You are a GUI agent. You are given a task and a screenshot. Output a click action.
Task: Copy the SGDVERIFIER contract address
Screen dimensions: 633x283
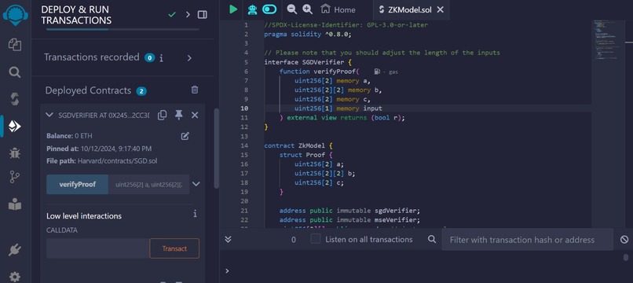[x=163, y=116]
